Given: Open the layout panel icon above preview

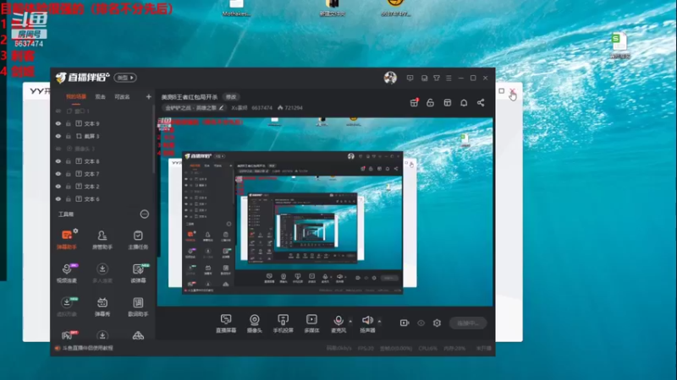Looking at the screenshot, I should 448,102.
